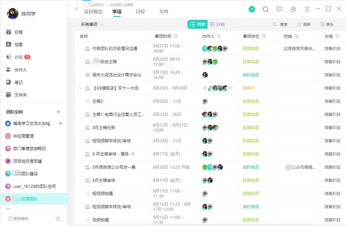The image size is (347, 226).
Task: Open the 周末大促活动设计需求会议 item
Action: click(117, 75)
